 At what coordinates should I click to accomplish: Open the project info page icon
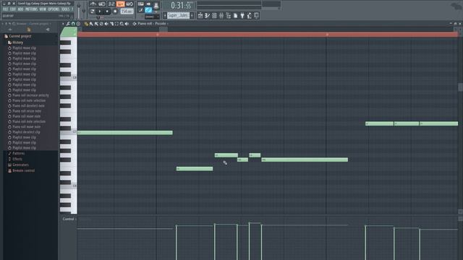(235, 15)
